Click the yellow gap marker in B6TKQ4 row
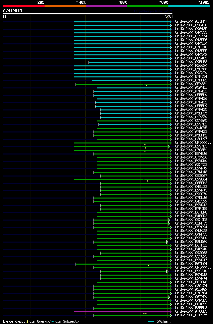 pyautogui.click(x=148, y=265)
